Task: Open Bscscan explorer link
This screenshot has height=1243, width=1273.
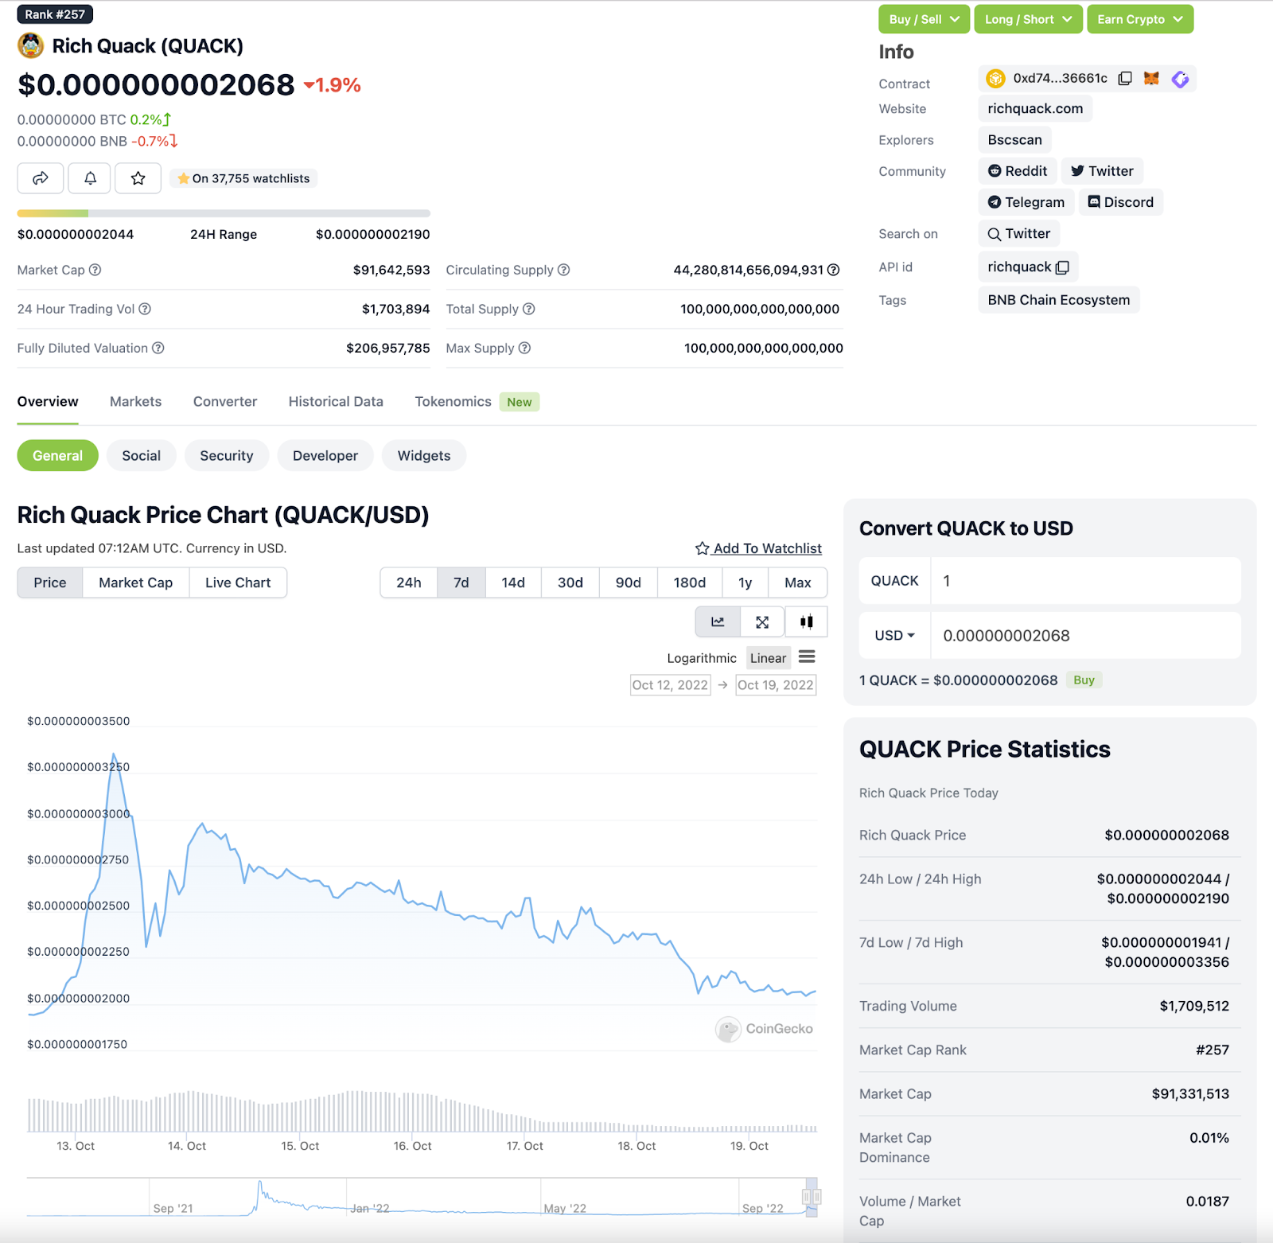Action: tap(1014, 140)
